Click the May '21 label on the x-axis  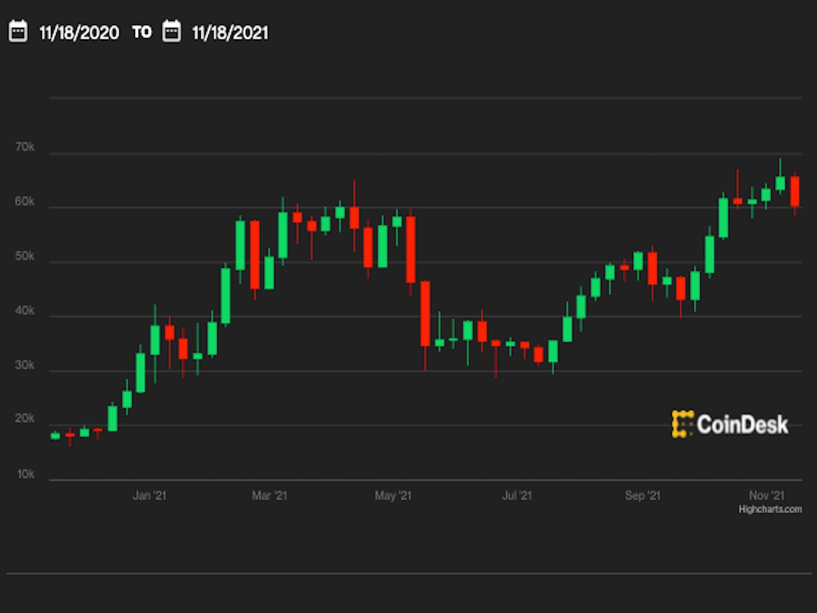coord(393,495)
